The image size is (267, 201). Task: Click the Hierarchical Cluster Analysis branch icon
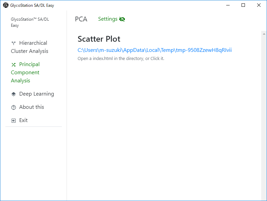(14, 43)
